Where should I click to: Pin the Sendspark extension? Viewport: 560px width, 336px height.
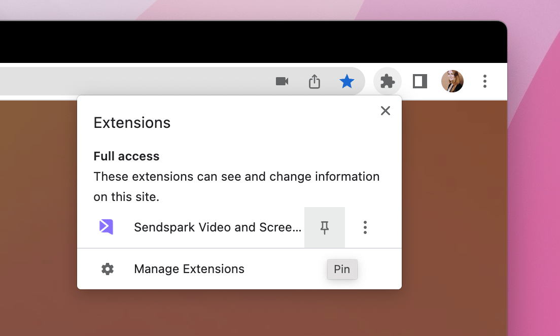(x=325, y=227)
